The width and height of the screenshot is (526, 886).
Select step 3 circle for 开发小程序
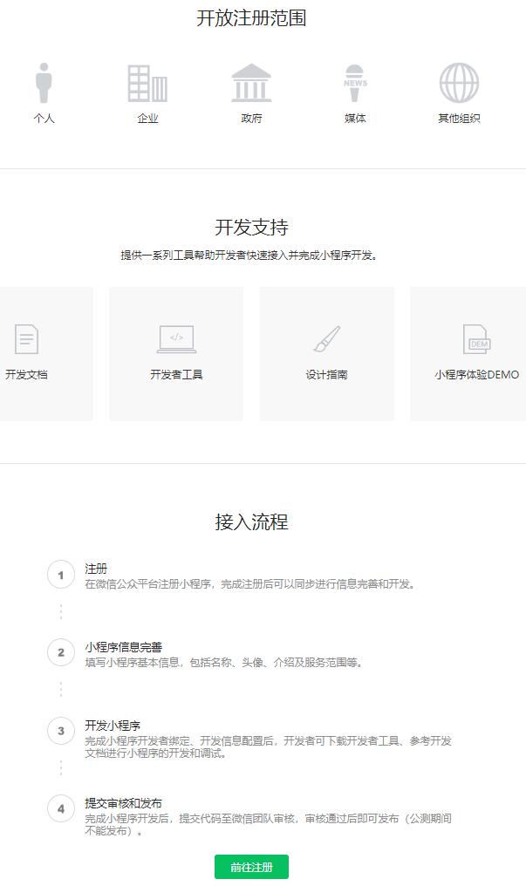point(61,731)
